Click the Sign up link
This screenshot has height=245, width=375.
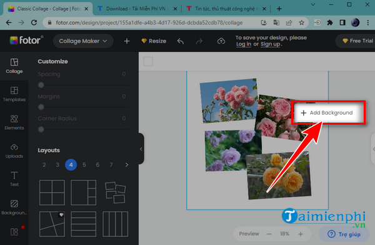tap(270, 44)
